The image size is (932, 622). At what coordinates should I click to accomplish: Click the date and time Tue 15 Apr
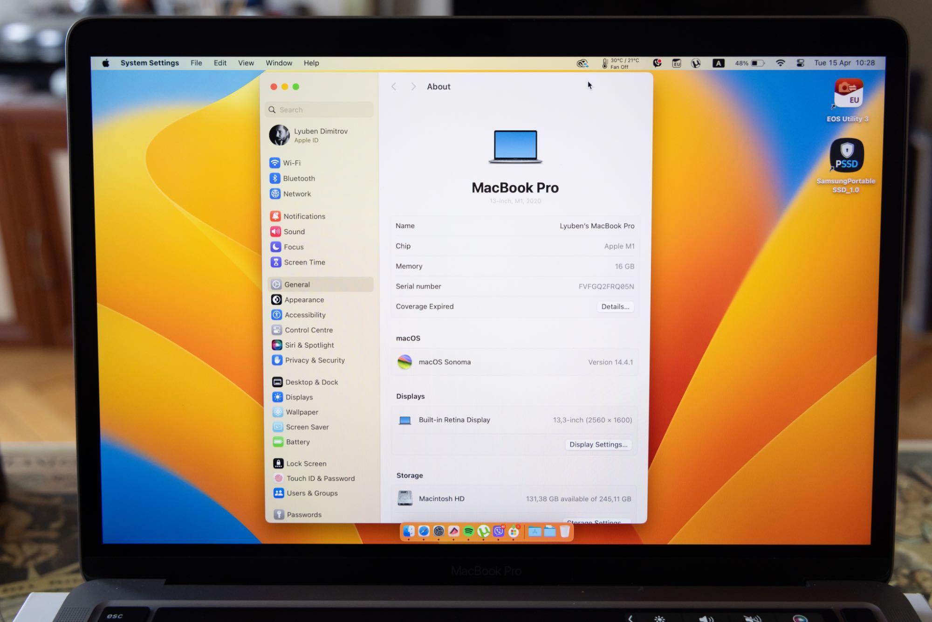coord(844,63)
